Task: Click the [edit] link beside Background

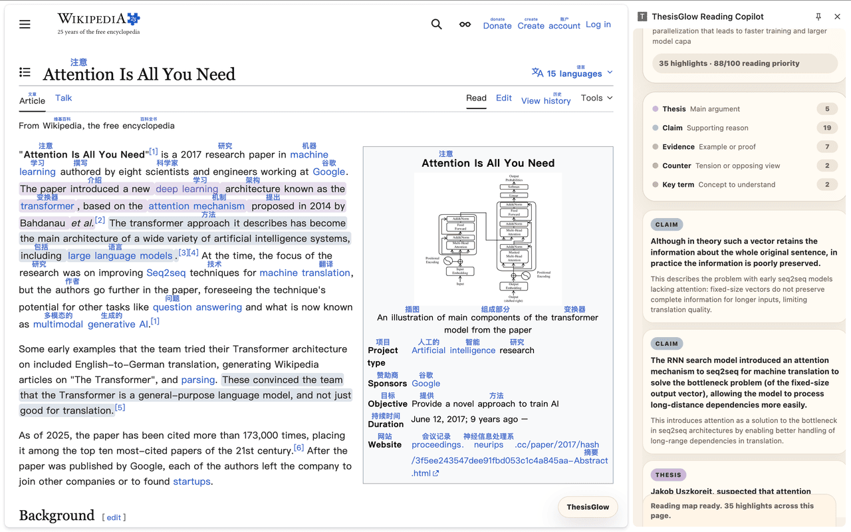Action: tap(114, 517)
